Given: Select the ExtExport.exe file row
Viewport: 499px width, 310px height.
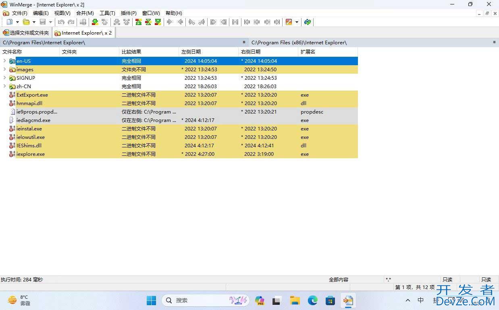Looking at the screenshot, I should (x=179, y=95).
